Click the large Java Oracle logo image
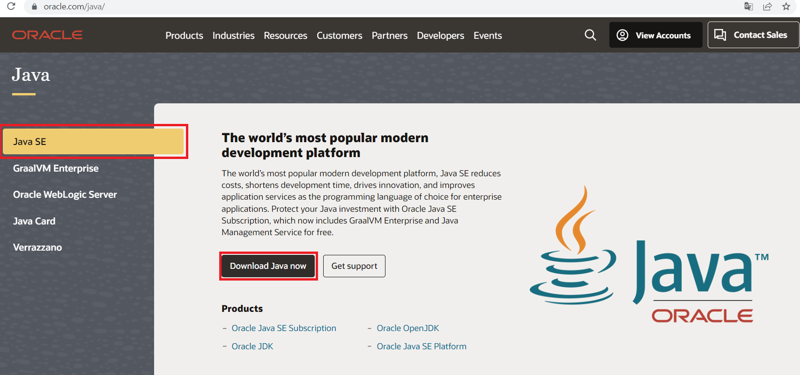 (649, 254)
